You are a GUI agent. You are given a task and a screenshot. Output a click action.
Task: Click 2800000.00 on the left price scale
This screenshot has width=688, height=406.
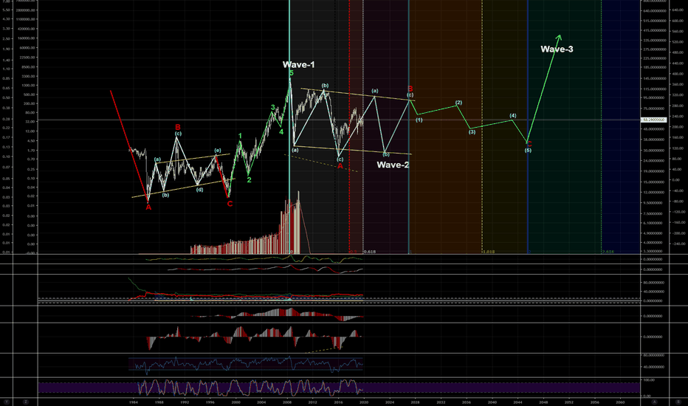click(x=25, y=10)
